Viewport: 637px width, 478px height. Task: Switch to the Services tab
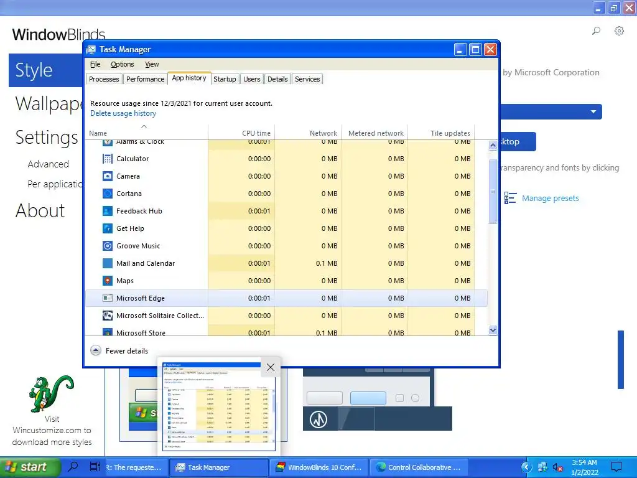pyautogui.click(x=307, y=79)
